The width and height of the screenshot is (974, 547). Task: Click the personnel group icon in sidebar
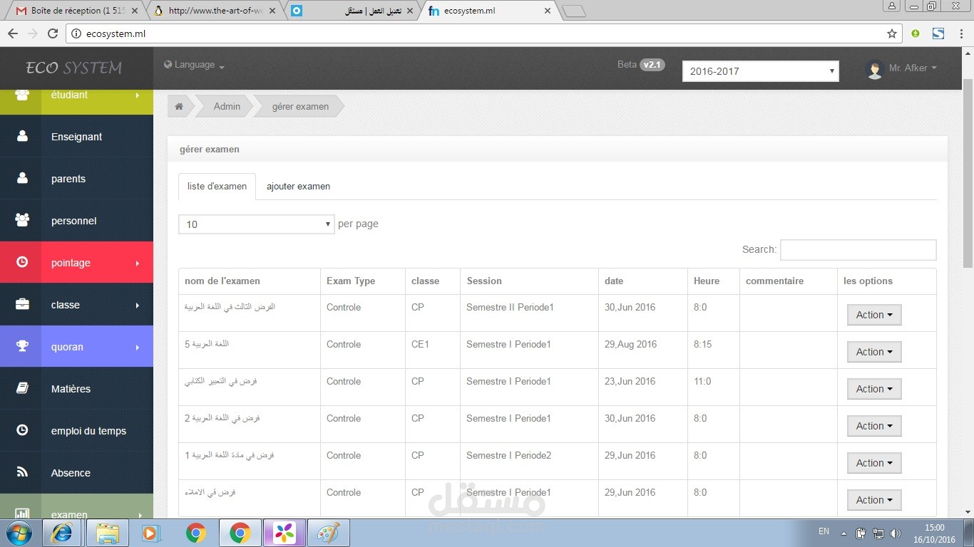tap(22, 220)
